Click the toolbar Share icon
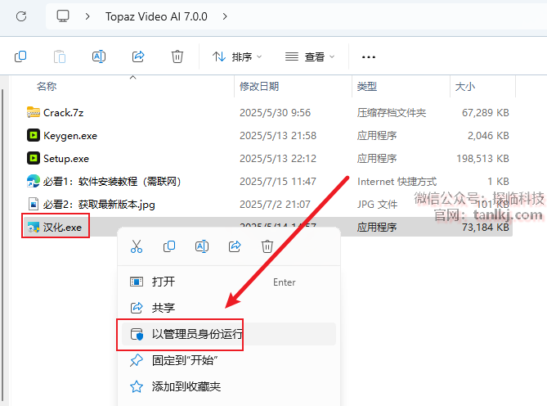This screenshot has width=547, height=406. click(138, 56)
